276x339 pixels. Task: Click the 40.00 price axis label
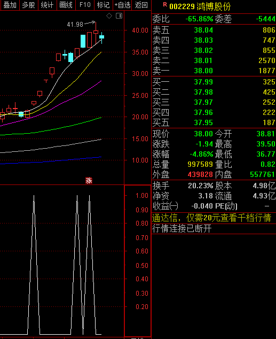[140, 30]
